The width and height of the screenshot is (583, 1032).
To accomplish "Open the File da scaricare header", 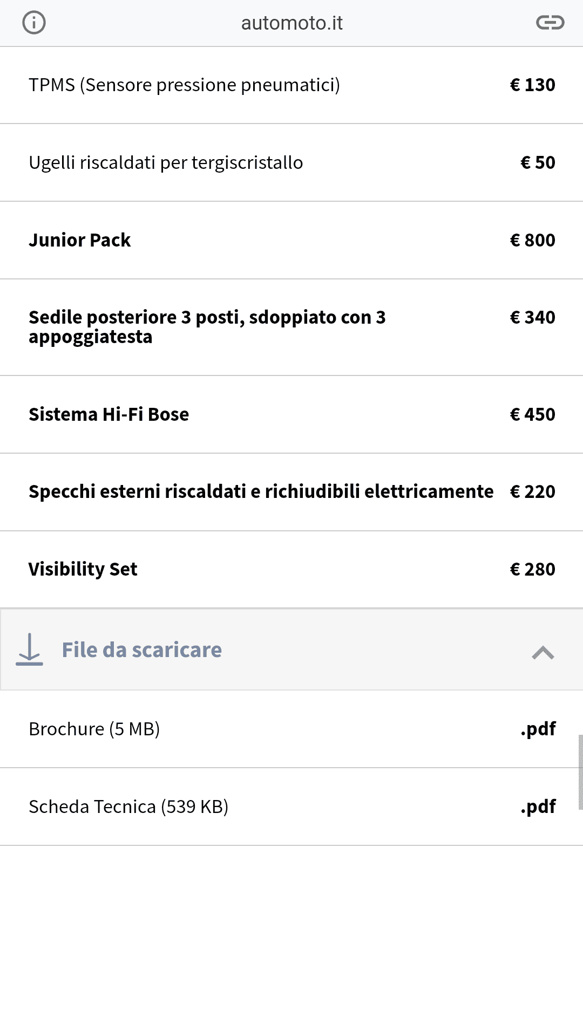I will (x=291, y=650).
